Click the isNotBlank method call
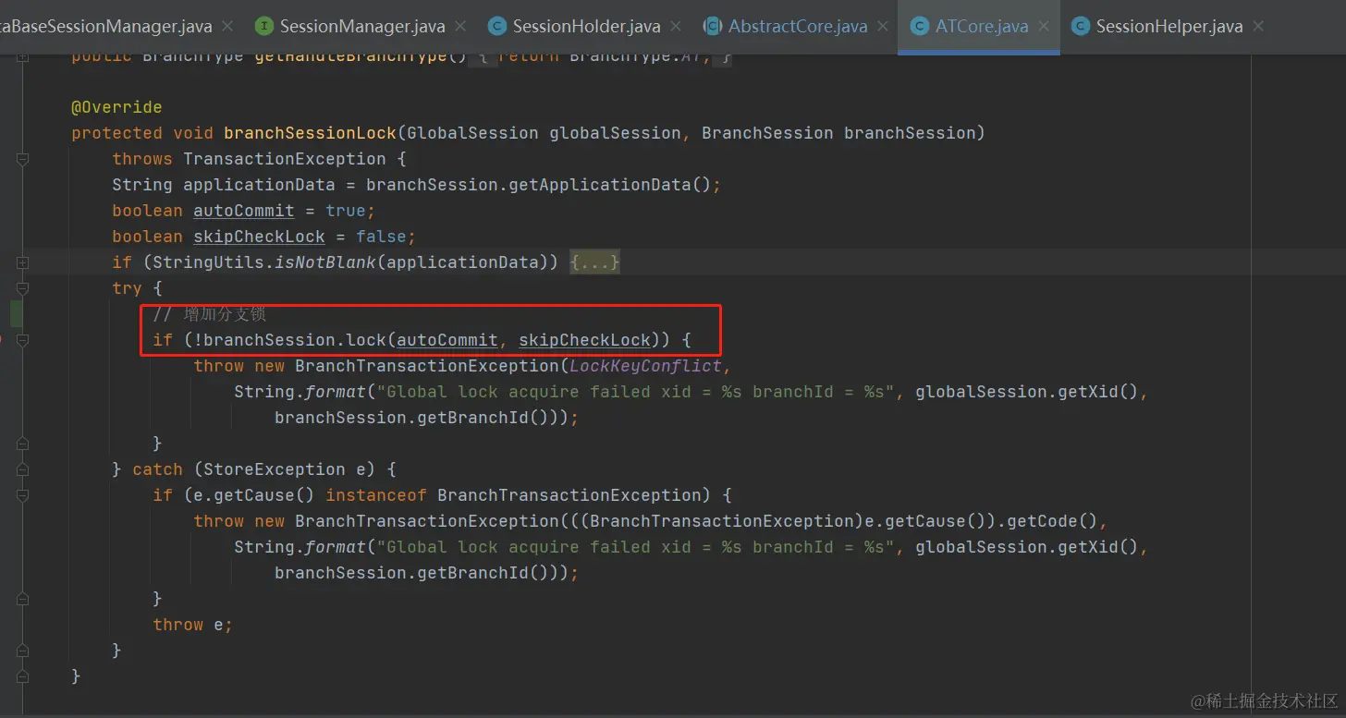Screen dimensions: 1346x718 325,262
